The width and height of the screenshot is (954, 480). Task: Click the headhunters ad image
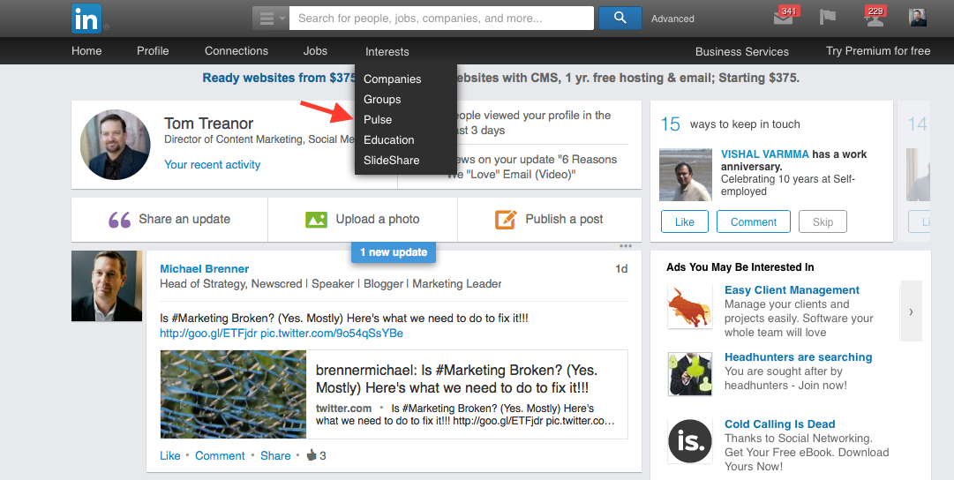(x=689, y=373)
